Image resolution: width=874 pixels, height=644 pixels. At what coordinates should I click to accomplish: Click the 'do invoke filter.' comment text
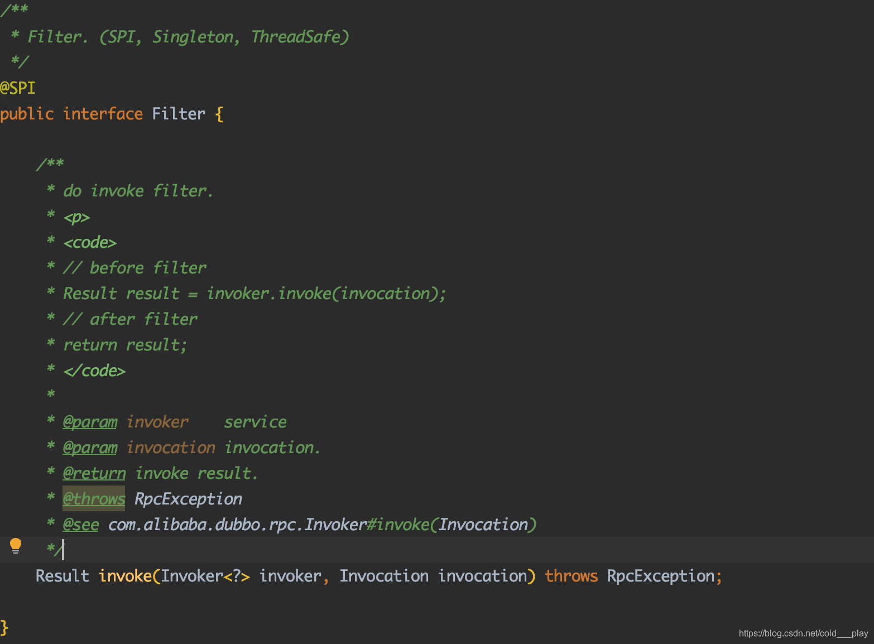[138, 191]
